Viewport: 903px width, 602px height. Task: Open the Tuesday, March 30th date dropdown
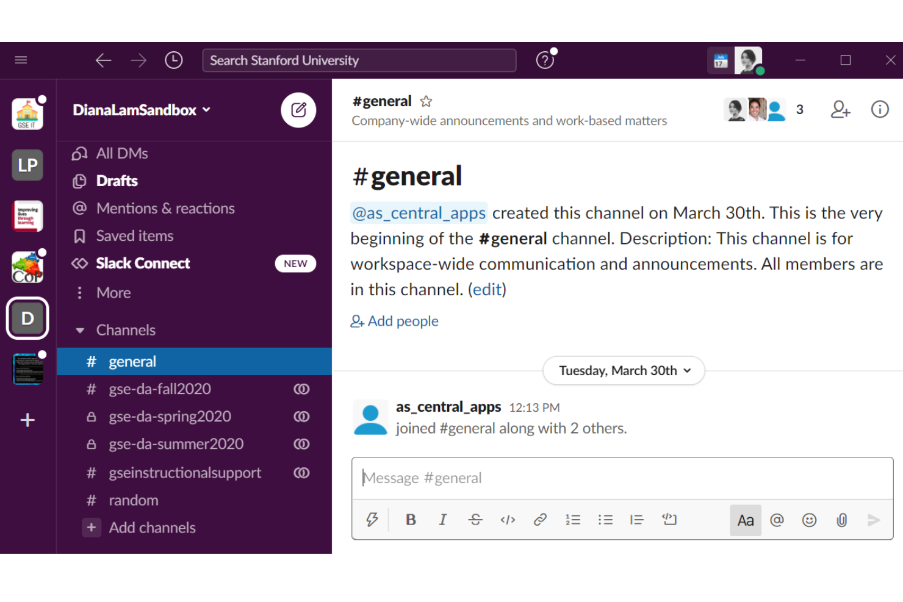coord(623,370)
